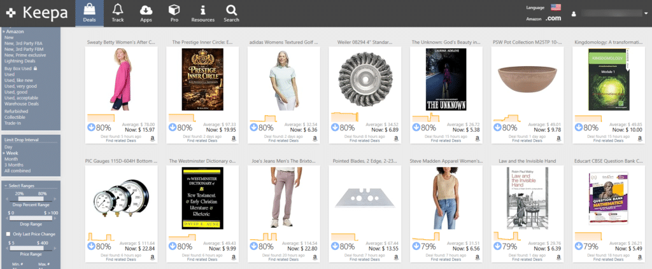Click Amazon icon on PSW Pot Collection card
Screen dimensions: 652x269
558,138
